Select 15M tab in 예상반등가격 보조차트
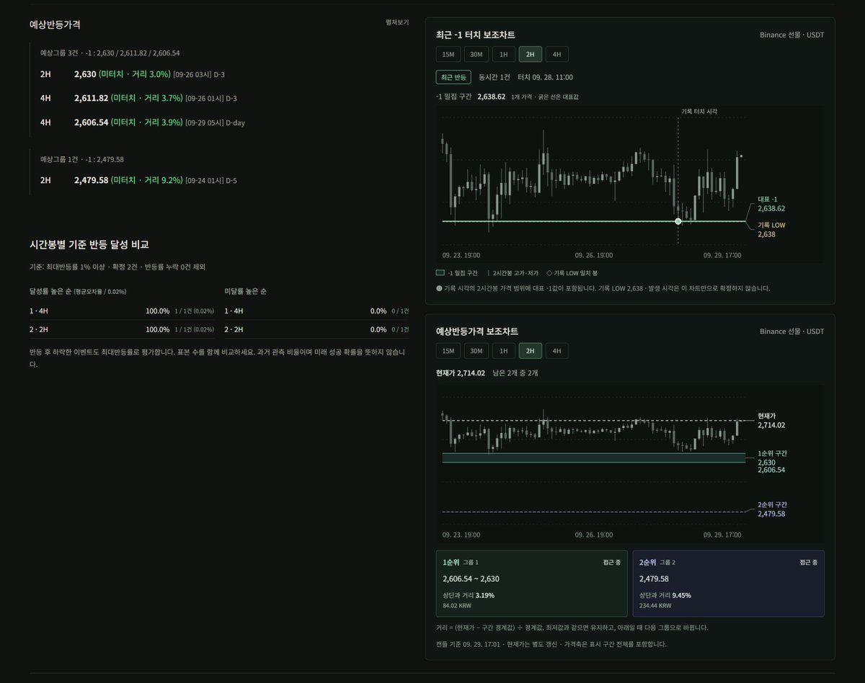This screenshot has width=865, height=683. pyautogui.click(x=448, y=351)
